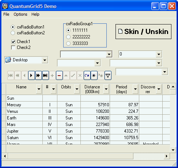
Task: Open Period (days) column filter dropdown
Action: point(135,89)
